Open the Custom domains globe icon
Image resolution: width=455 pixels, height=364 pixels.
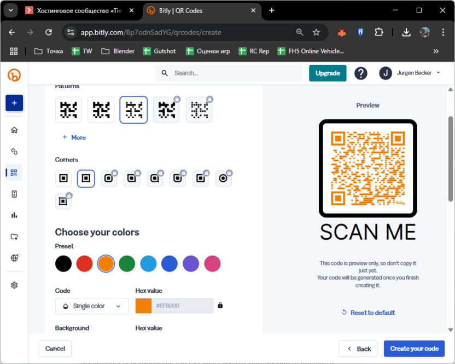tap(14, 257)
